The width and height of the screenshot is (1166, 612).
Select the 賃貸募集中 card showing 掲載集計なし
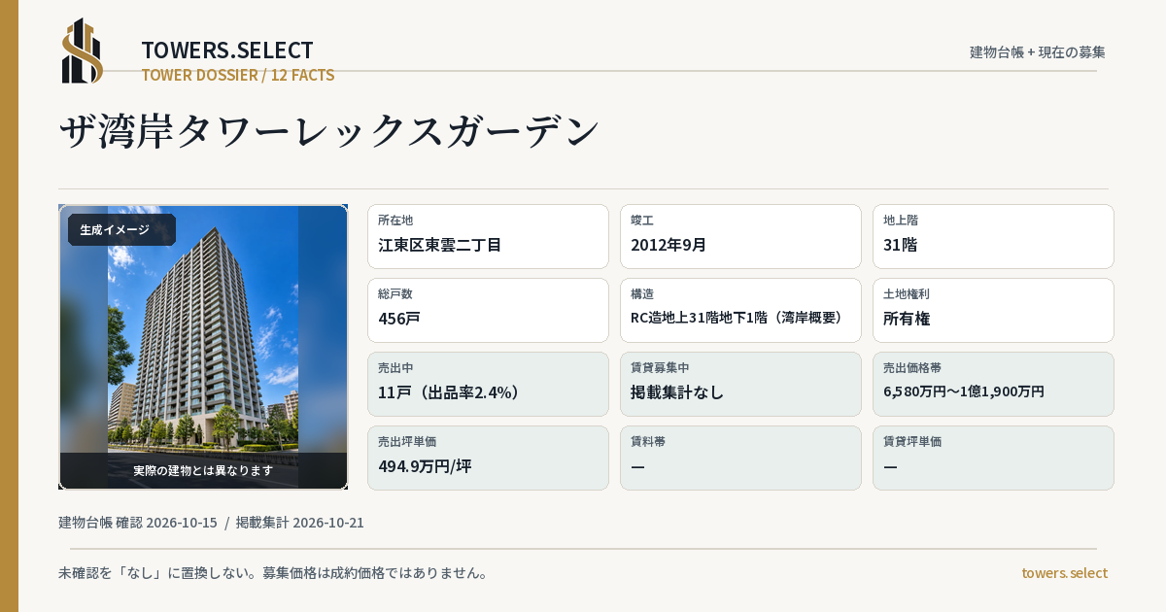click(x=740, y=384)
